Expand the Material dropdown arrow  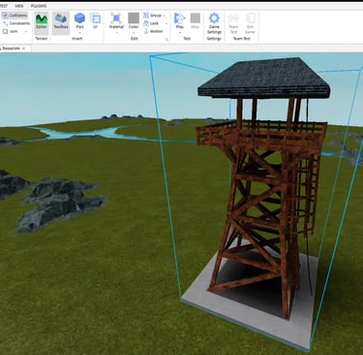(x=116, y=32)
